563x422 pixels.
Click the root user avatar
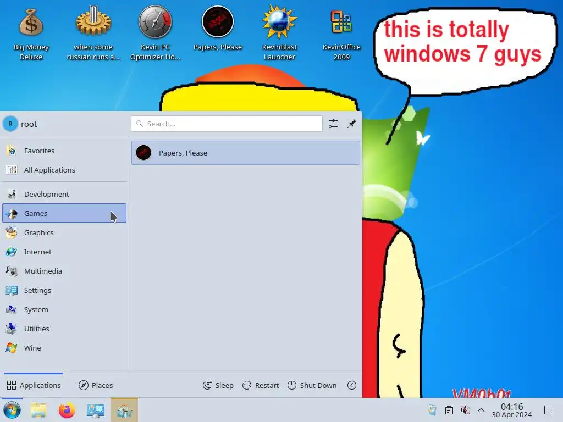(10, 124)
